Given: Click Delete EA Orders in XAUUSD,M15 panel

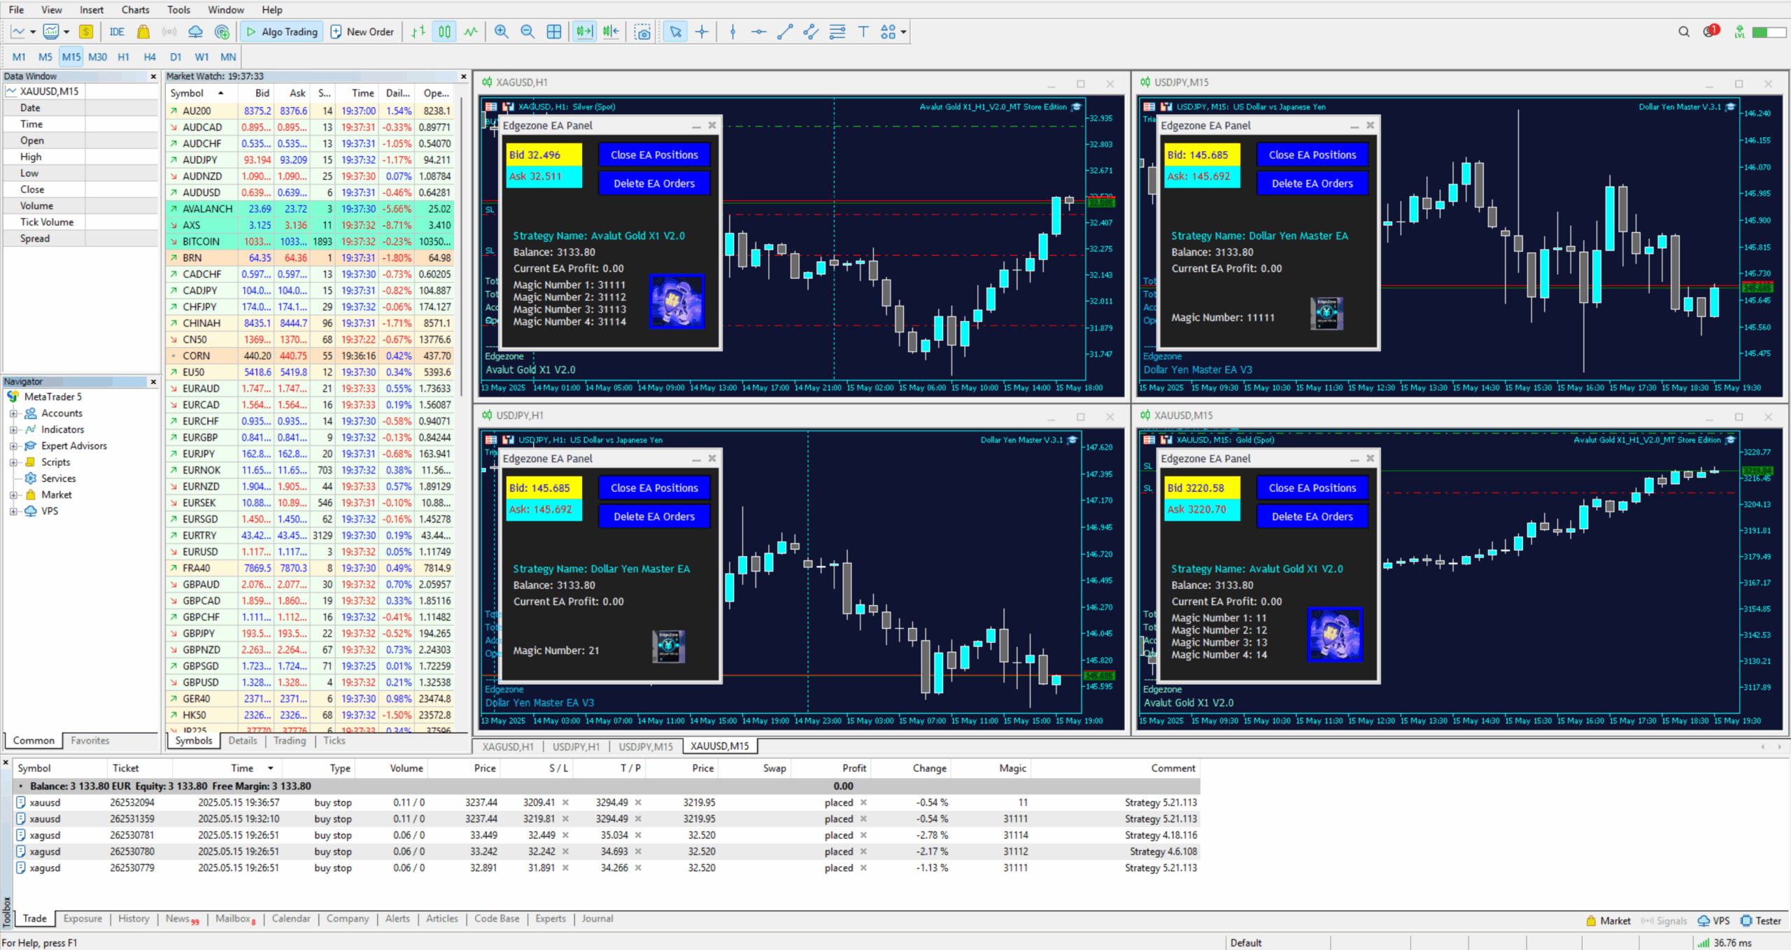Looking at the screenshot, I should tap(1312, 516).
